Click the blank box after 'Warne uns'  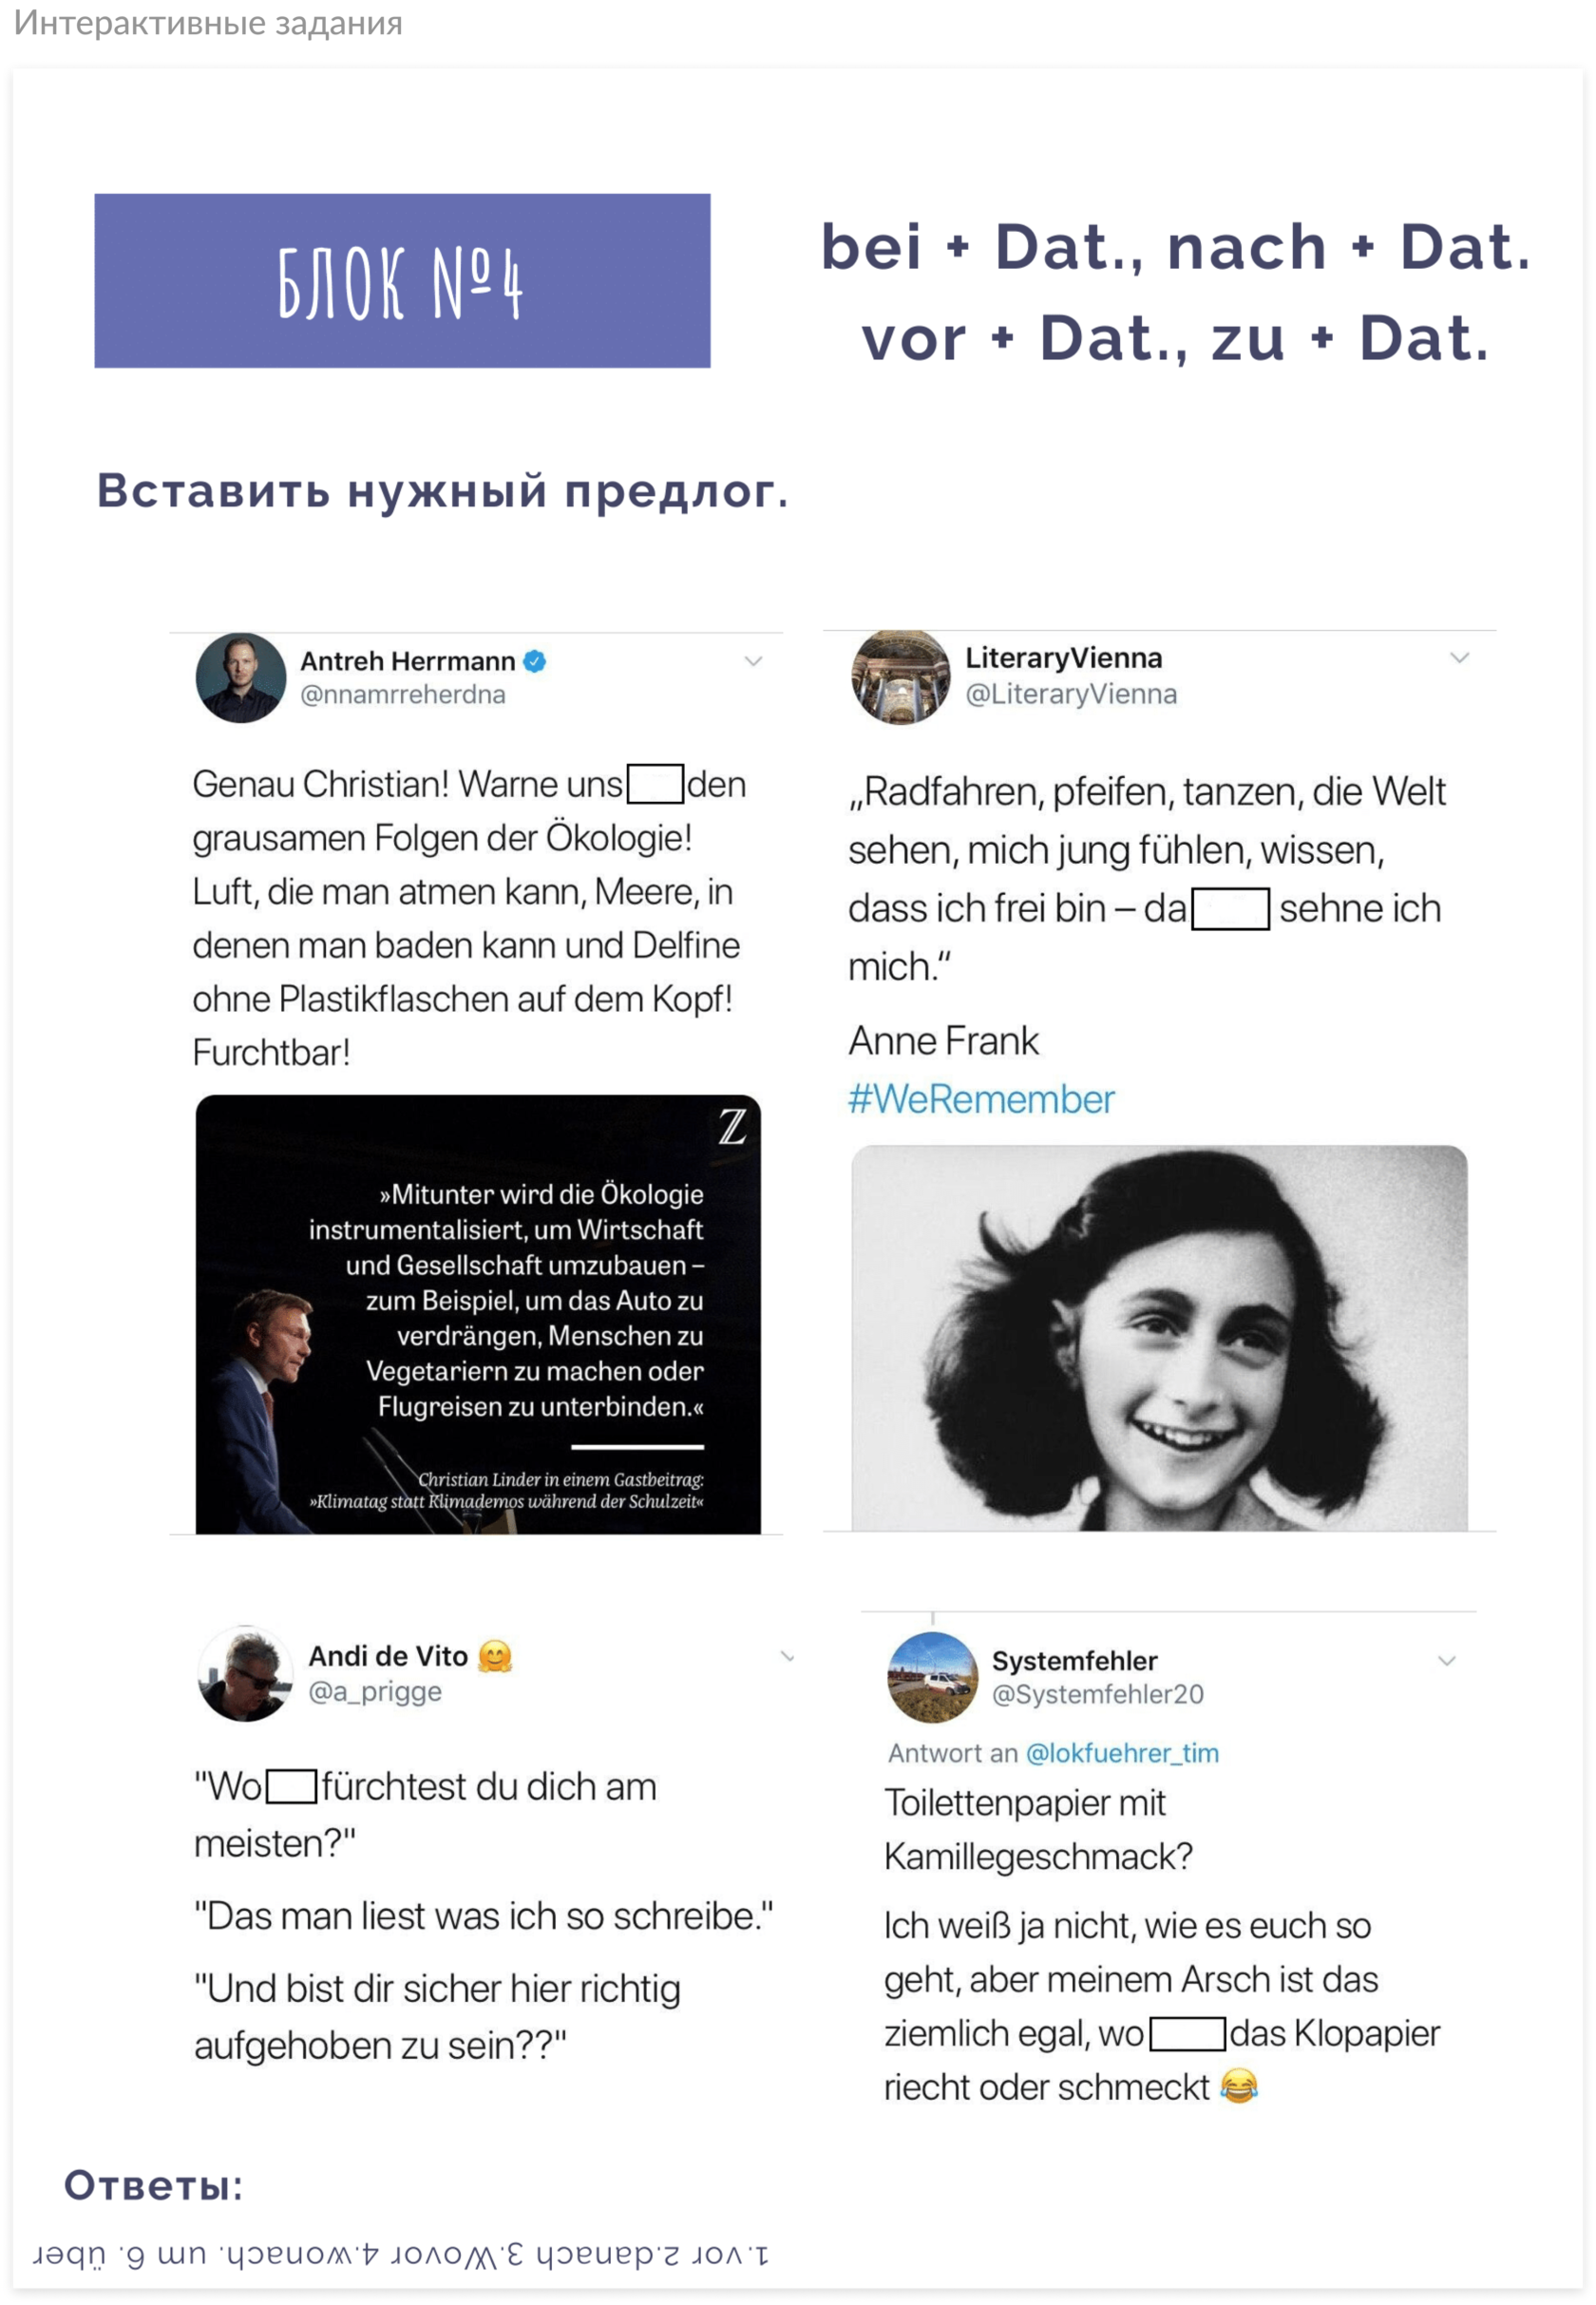click(x=656, y=784)
